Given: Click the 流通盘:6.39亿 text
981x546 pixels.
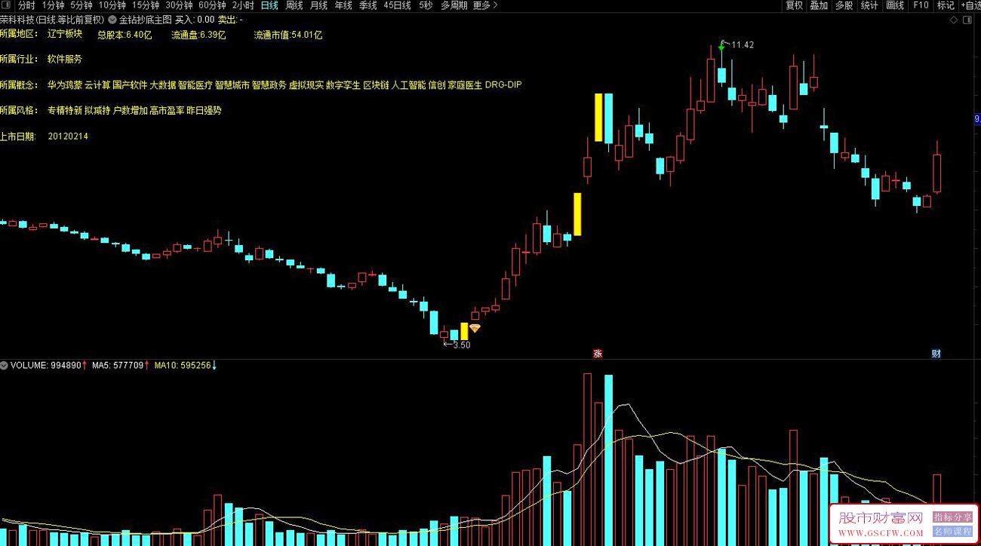Looking at the screenshot, I should pos(198,35).
